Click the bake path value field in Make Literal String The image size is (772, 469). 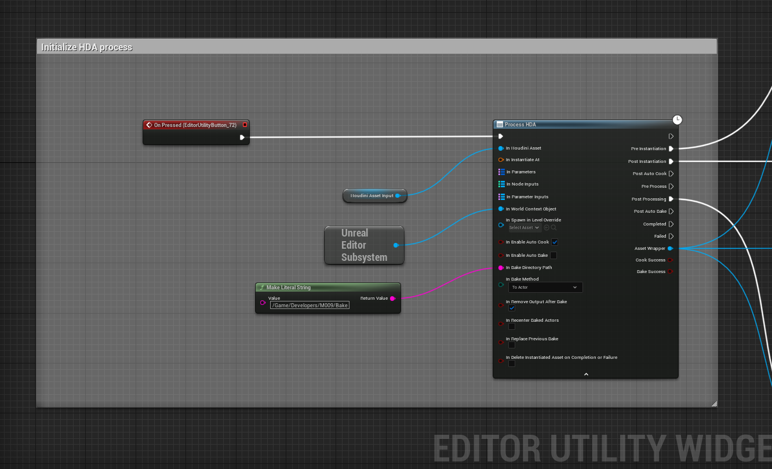pyautogui.click(x=310, y=305)
